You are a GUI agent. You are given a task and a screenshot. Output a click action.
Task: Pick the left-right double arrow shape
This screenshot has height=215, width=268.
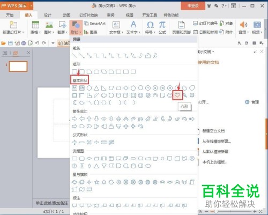[x=104, y=118]
